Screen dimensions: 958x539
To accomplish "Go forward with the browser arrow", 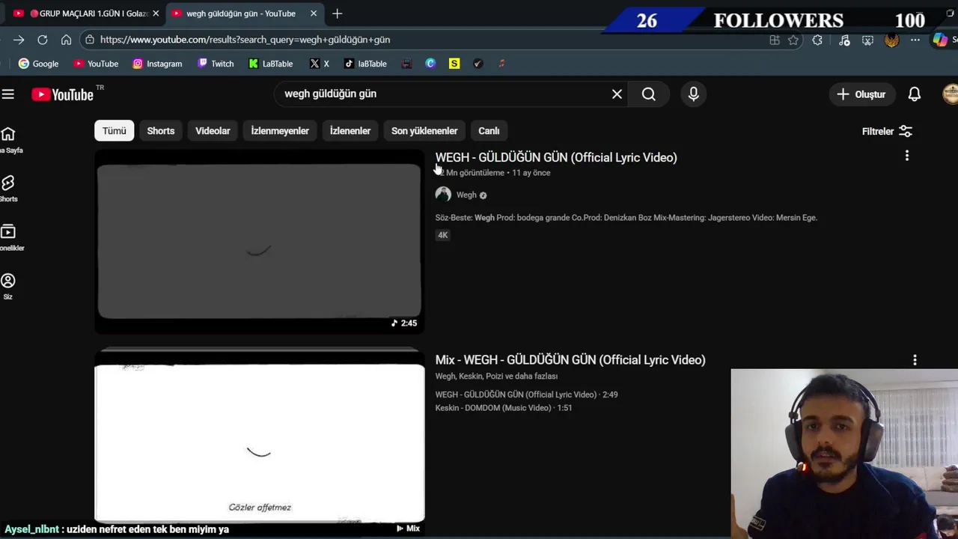I will (19, 40).
